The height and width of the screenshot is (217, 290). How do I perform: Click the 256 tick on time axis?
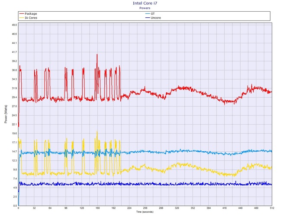[145, 208]
